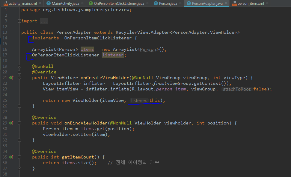
Task: Click the 'onBindViewHolder' method name
Action: 86,123
